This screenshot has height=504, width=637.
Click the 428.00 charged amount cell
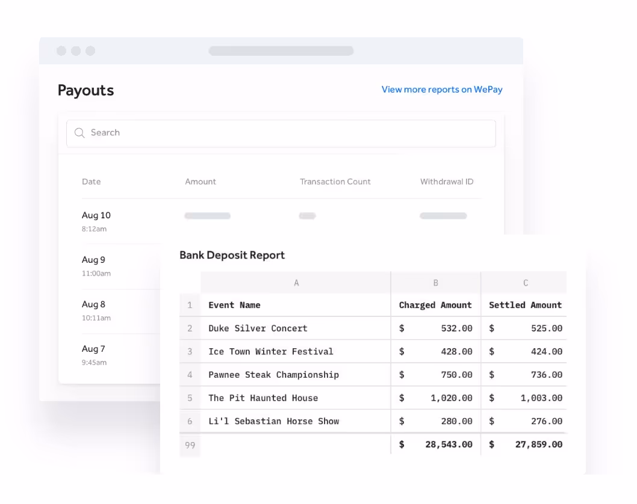tap(435, 351)
